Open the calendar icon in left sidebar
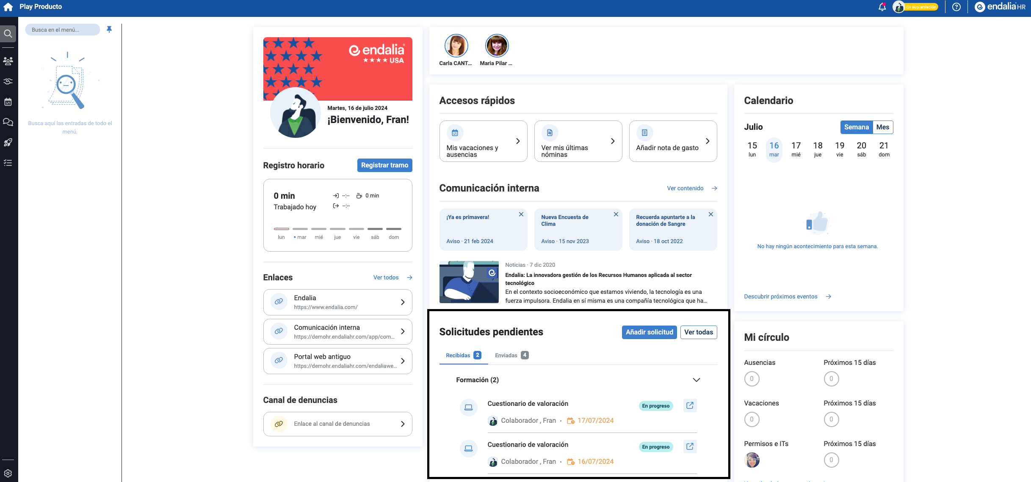 point(8,102)
